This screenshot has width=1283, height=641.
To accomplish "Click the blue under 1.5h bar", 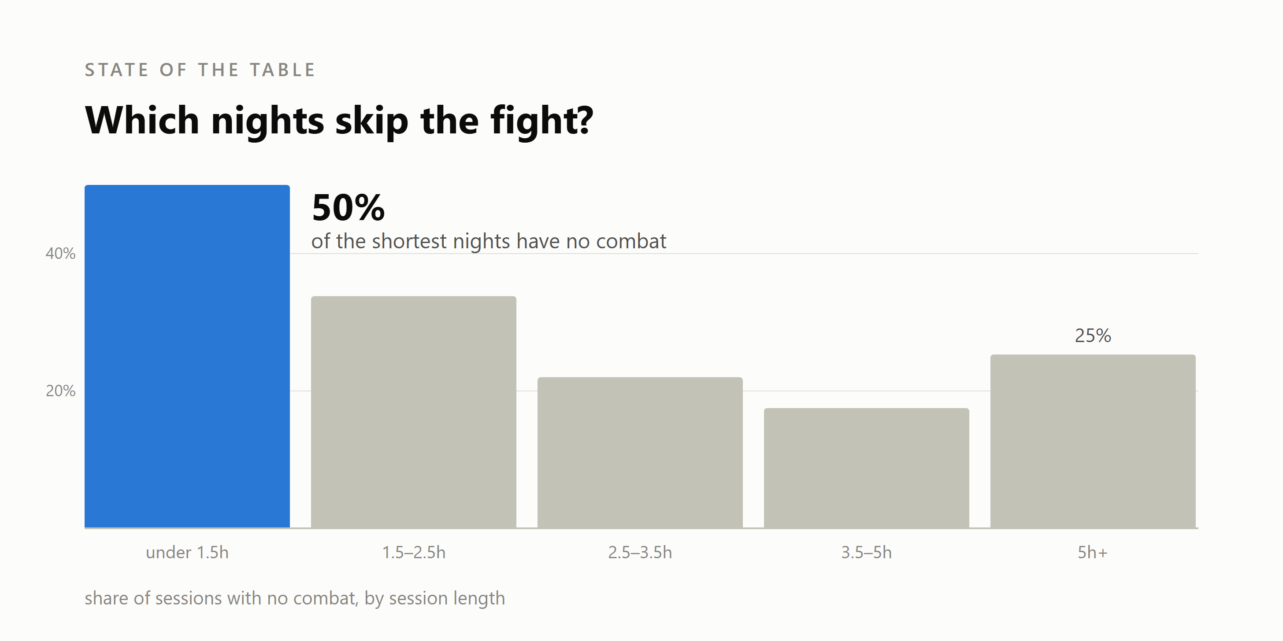I will click(187, 356).
